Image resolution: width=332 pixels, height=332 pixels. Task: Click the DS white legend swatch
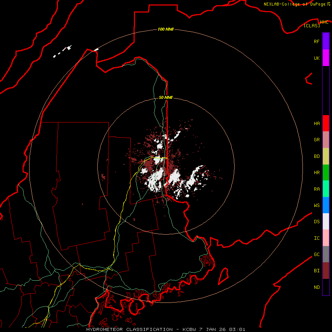tap(326, 221)
